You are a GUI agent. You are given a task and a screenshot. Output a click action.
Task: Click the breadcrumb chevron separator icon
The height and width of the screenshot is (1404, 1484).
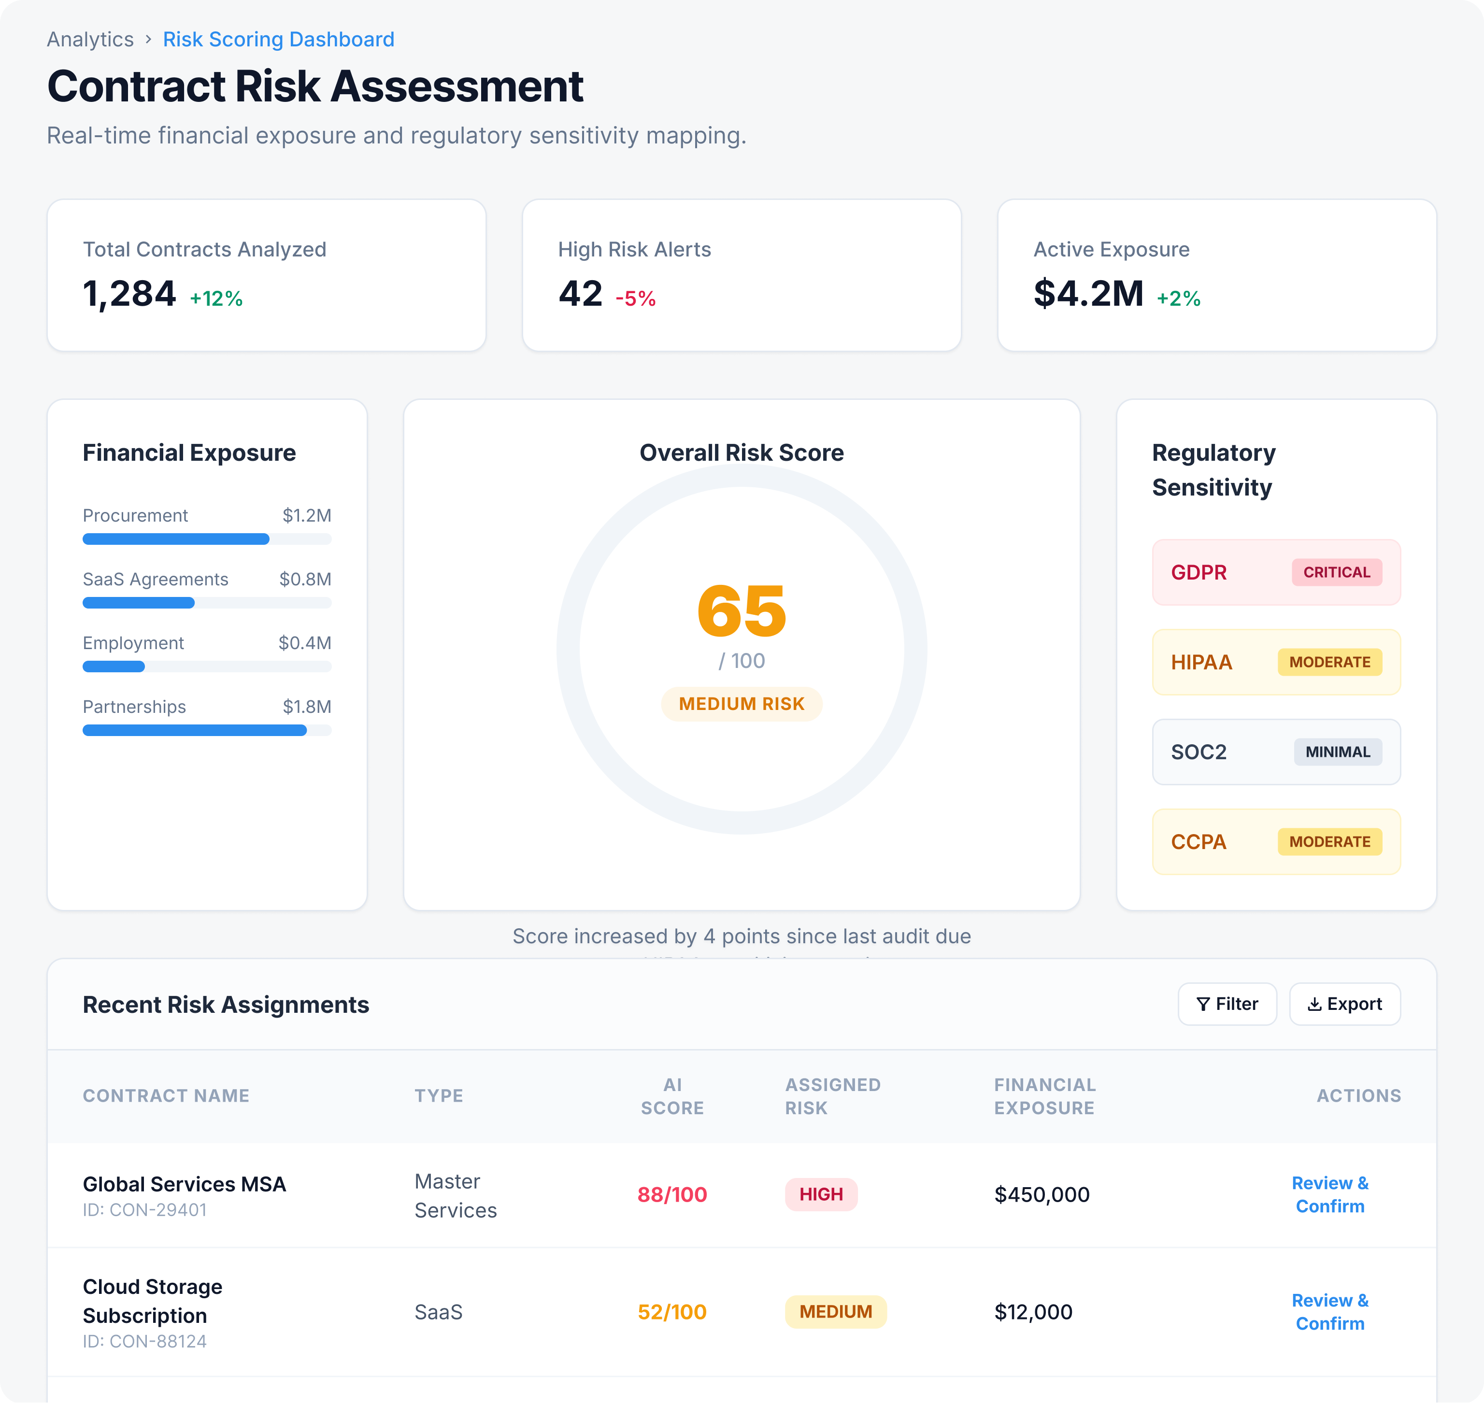point(148,39)
